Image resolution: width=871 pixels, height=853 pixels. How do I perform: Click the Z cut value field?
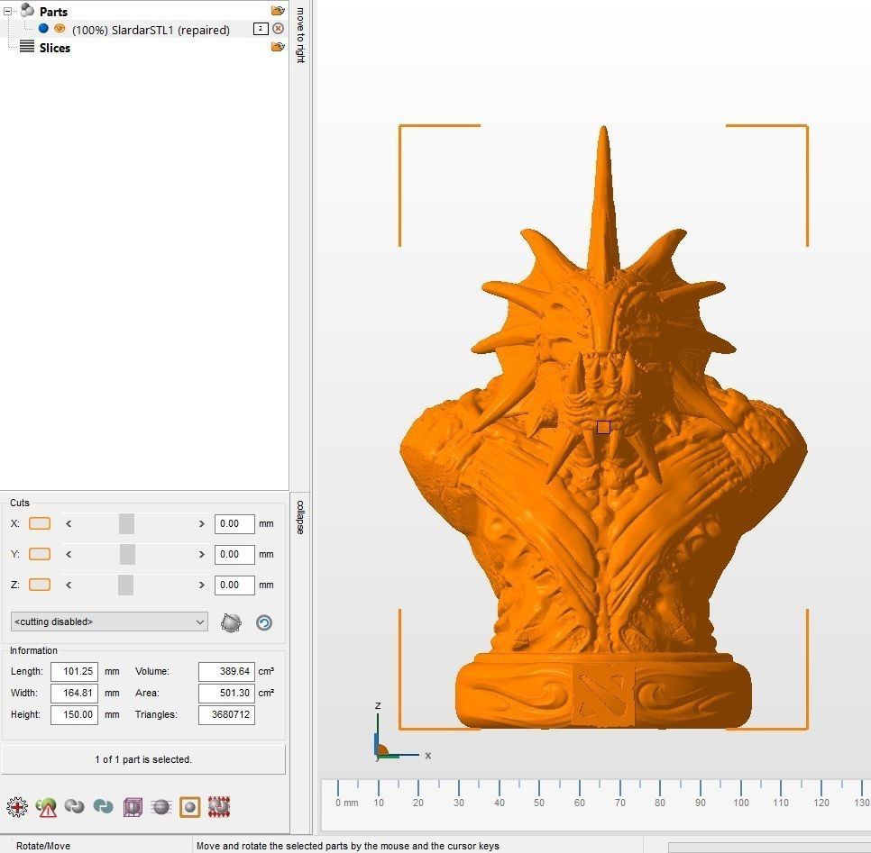pos(234,585)
